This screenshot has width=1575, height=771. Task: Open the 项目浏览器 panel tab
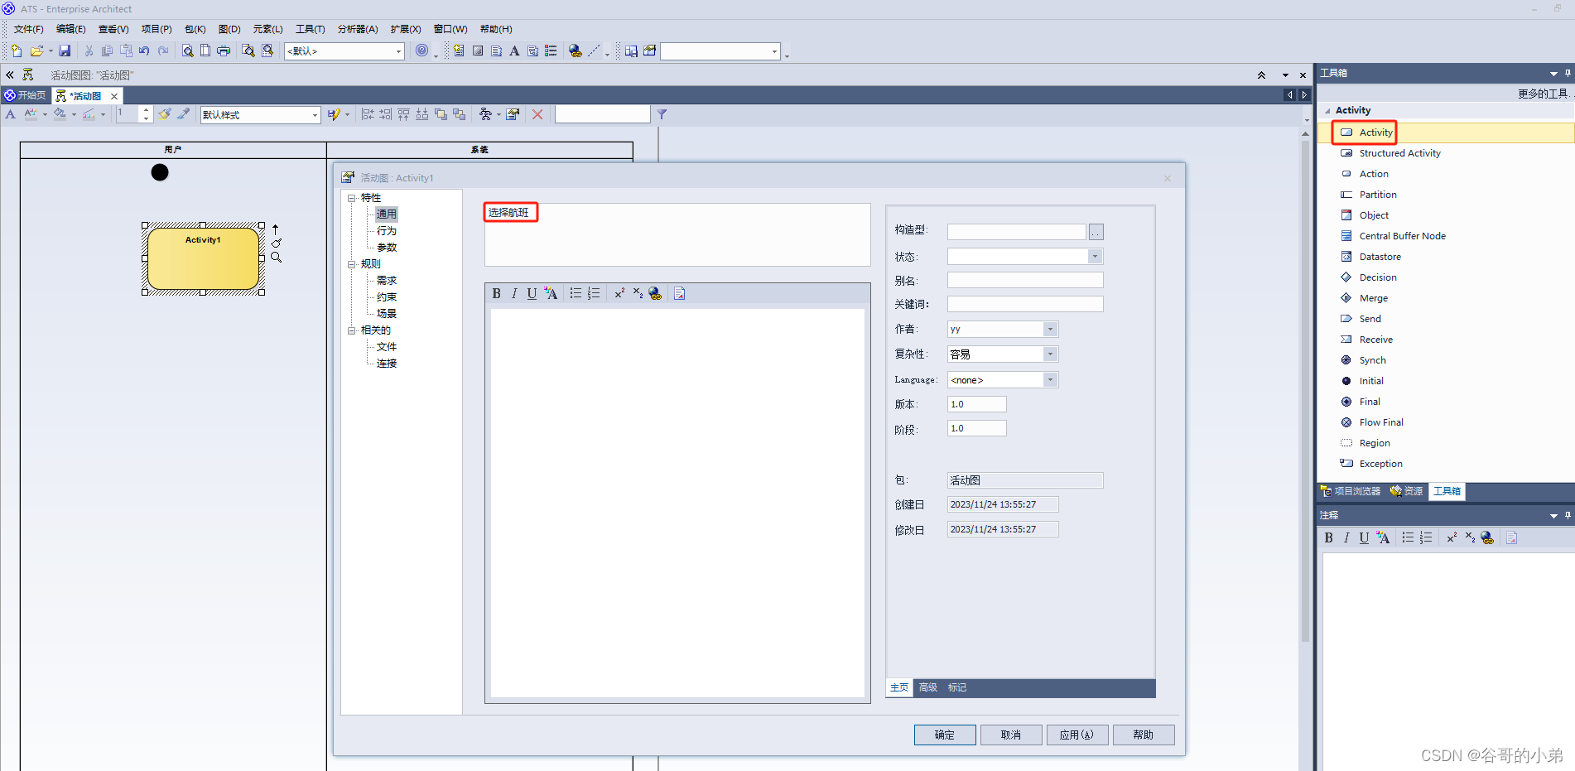pos(1351,491)
